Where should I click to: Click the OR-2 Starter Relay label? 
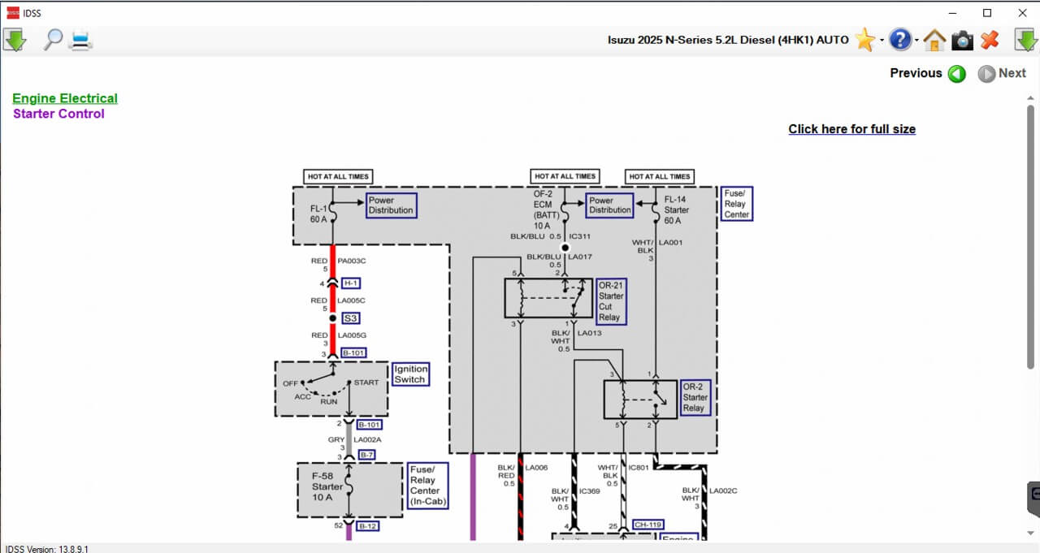695,398
